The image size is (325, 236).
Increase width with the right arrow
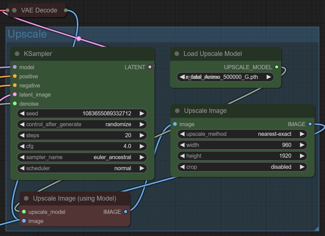click(x=302, y=145)
